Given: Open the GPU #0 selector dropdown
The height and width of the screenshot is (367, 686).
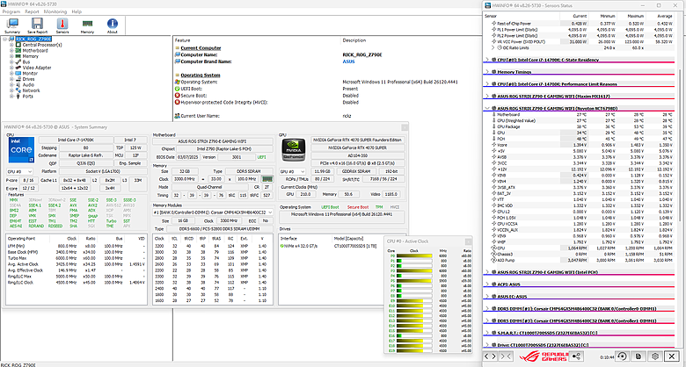Looking at the screenshot, I should tap(292, 171).
